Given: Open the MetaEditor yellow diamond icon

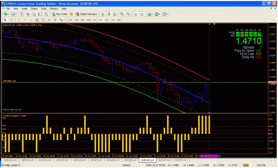Looking at the screenshot, I should (x=71, y=14).
